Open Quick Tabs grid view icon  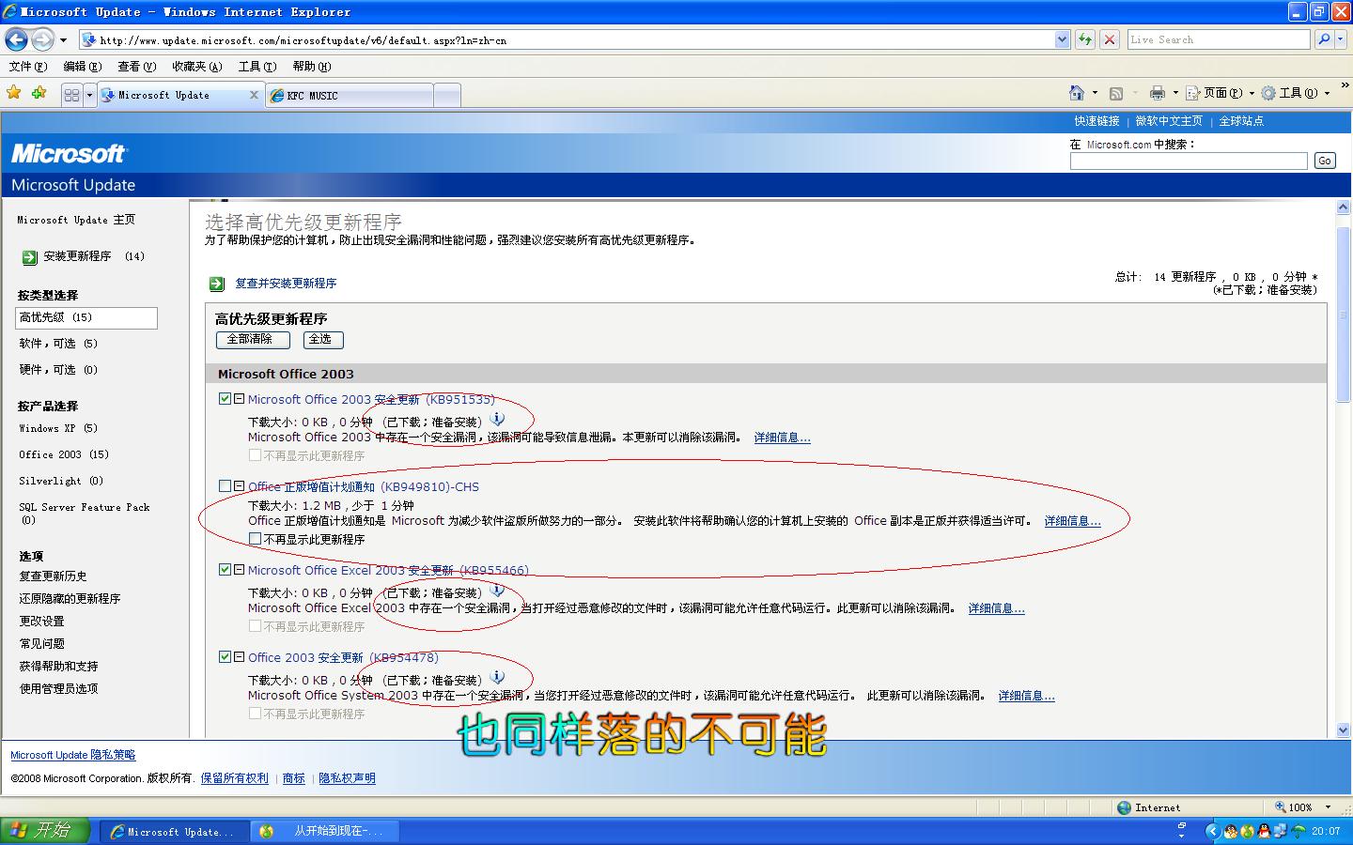coord(71,95)
